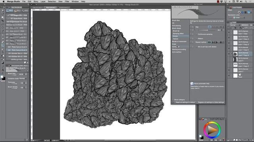Screen dimensions: 254x142
Task: Select the Zoom magnifier tool at toolbox top
Action: [x=3, y=11]
